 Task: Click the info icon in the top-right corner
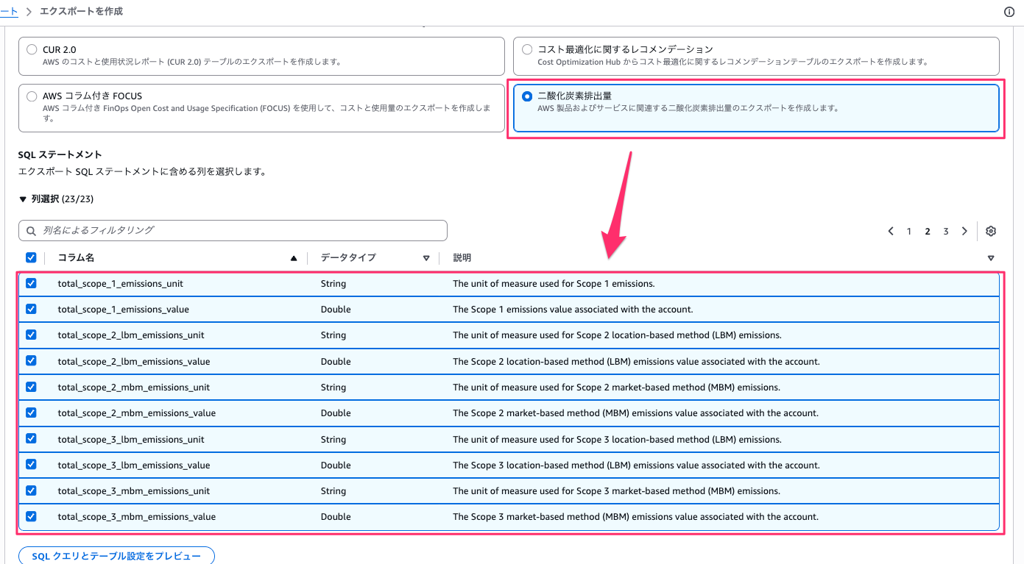[1009, 11]
